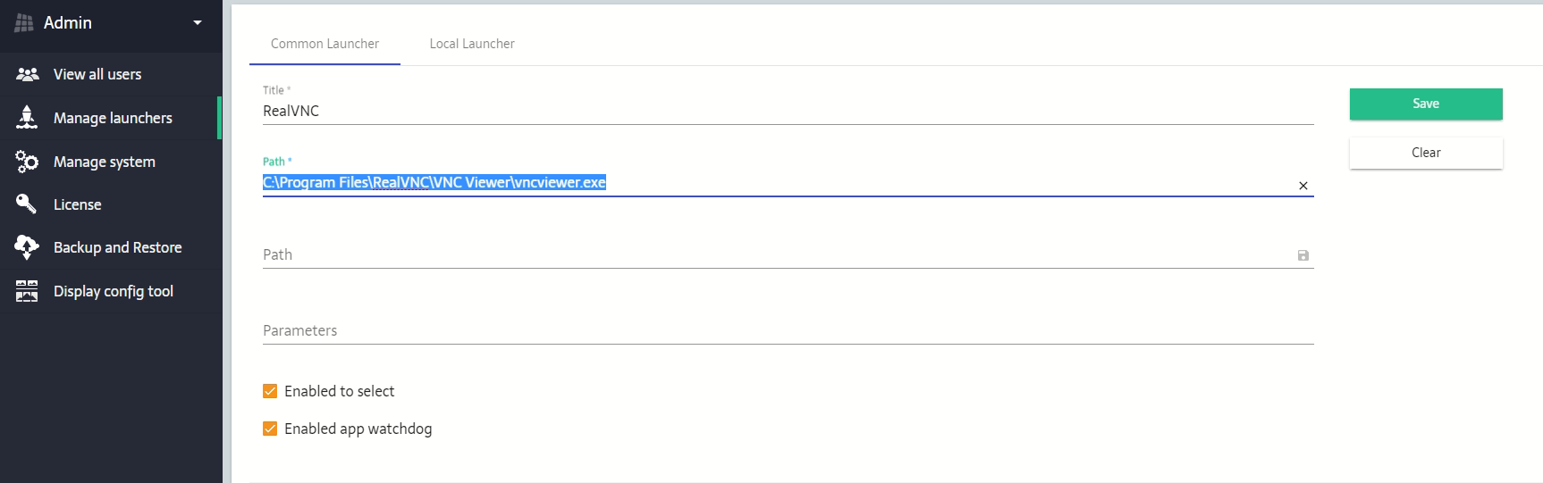
Task: Click the empty second Path field
Action: click(x=778, y=254)
